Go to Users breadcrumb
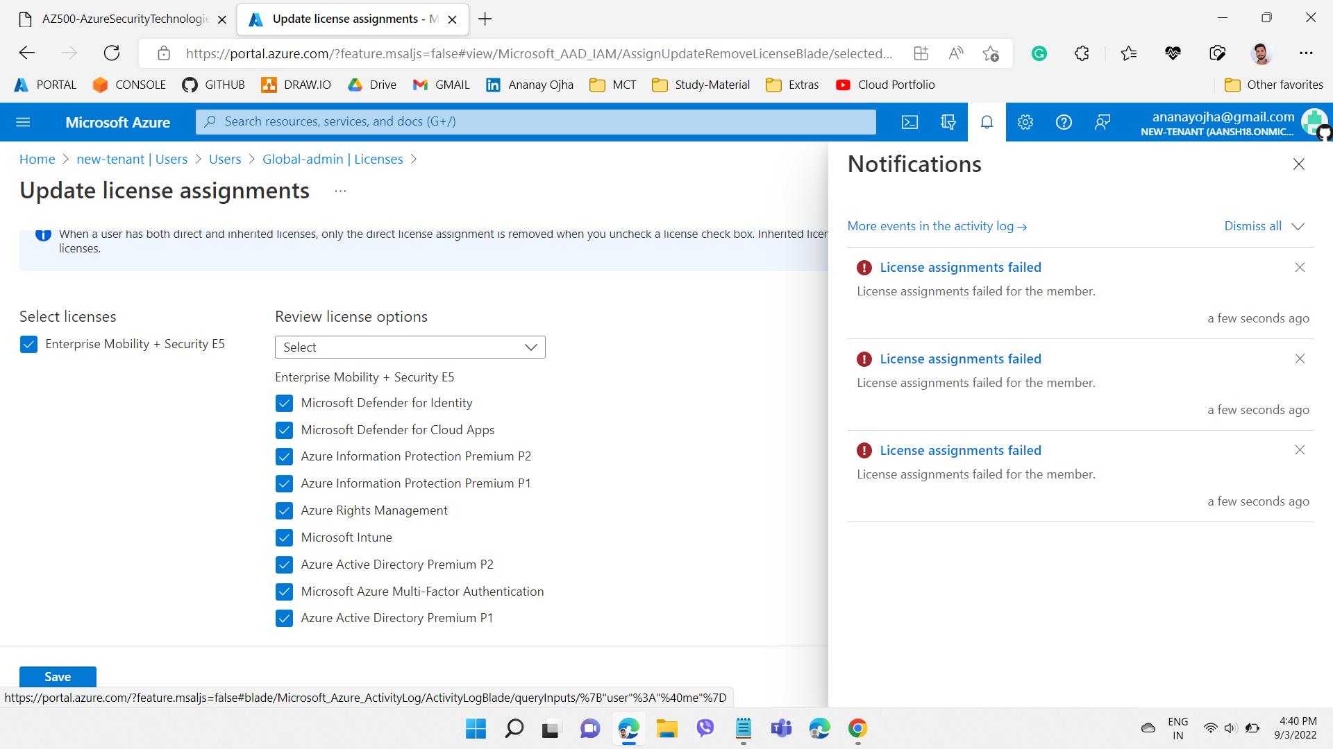This screenshot has width=1333, height=749. click(x=225, y=160)
